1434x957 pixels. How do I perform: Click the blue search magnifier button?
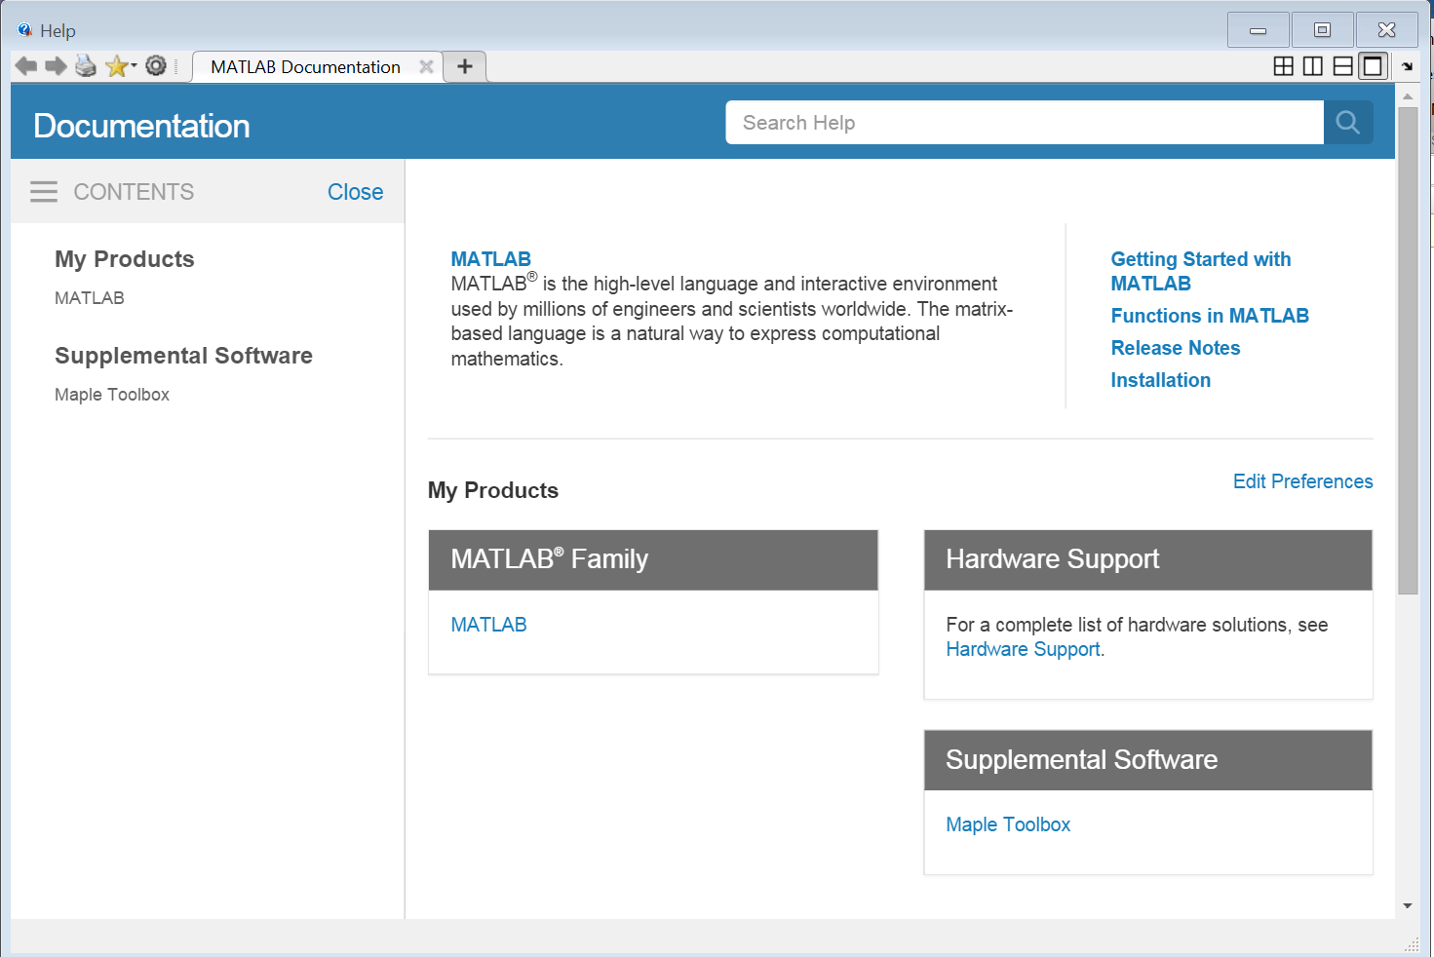point(1347,123)
